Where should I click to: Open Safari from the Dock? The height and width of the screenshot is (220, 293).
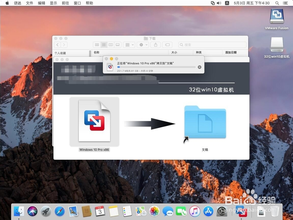(x=59, y=212)
